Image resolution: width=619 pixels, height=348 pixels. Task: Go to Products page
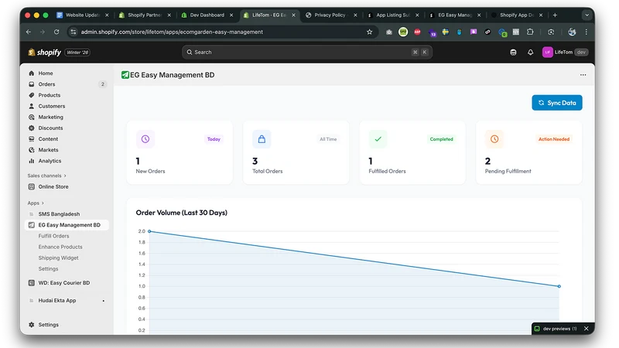pos(49,95)
